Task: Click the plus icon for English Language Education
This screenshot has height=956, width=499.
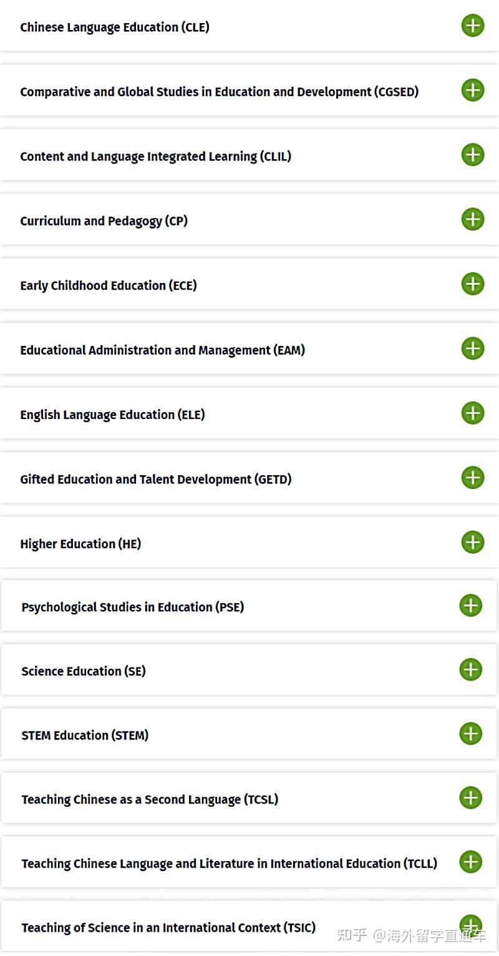Action: (x=472, y=413)
